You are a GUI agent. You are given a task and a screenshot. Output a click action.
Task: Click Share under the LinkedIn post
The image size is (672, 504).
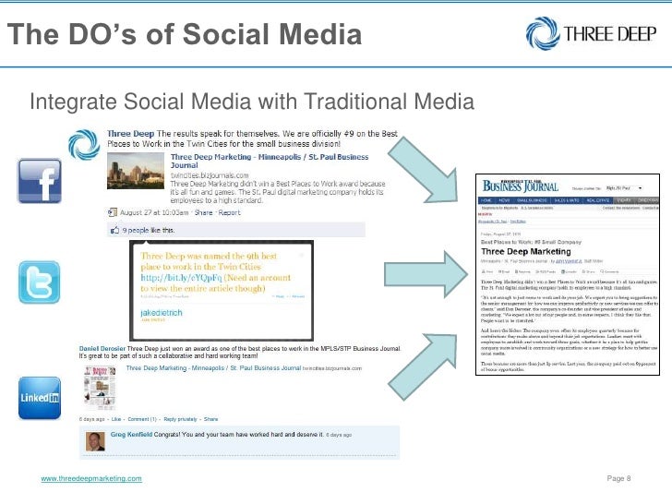[x=210, y=419]
